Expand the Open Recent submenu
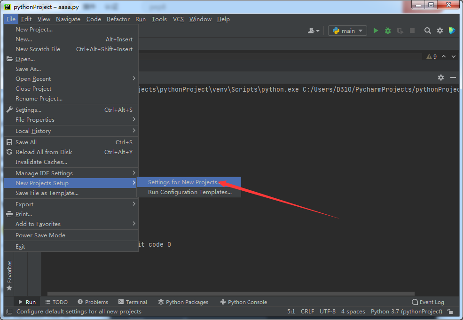Image resolution: width=463 pixels, height=320 pixels. (x=71, y=79)
